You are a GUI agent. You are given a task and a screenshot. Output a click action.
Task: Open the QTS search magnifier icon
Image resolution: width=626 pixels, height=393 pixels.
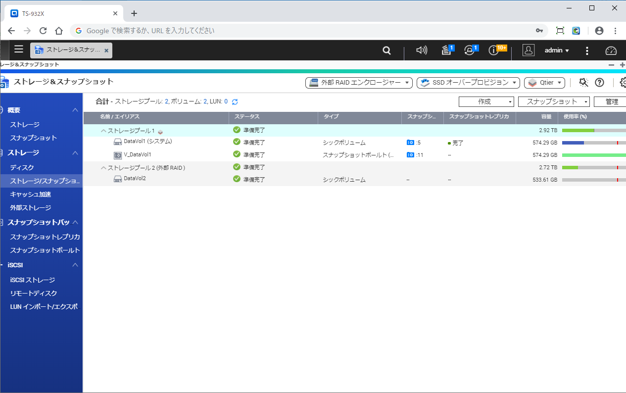387,50
